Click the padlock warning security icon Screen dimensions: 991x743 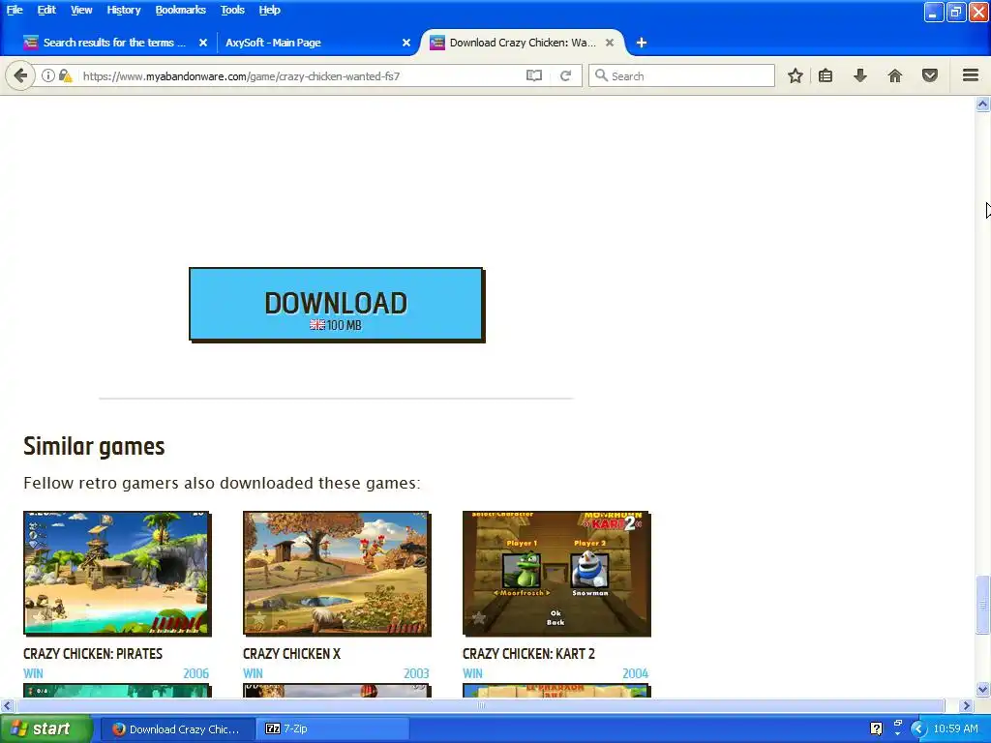[x=65, y=75]
